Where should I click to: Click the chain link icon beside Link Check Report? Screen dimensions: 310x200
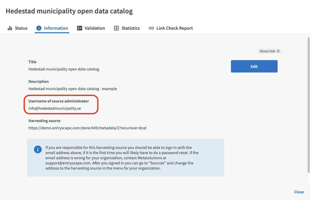click(151, 28)
